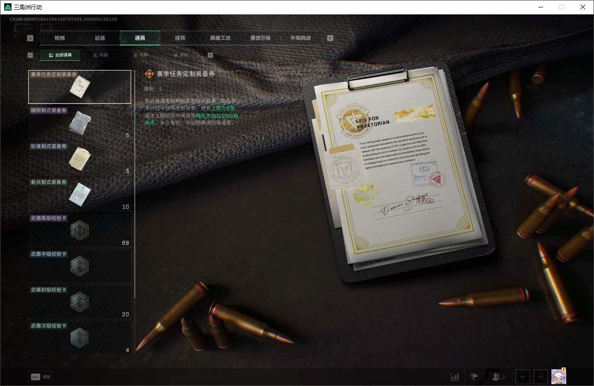Click the Esc 返回 back button

coord(40,377)
